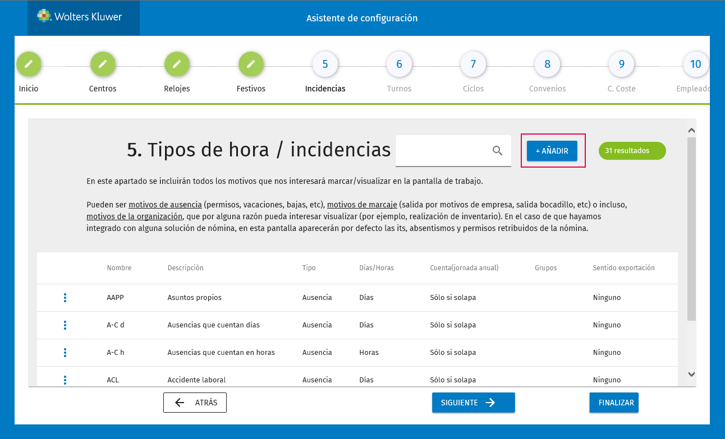Click the vertical scrollbar thumb

(691, 229)
